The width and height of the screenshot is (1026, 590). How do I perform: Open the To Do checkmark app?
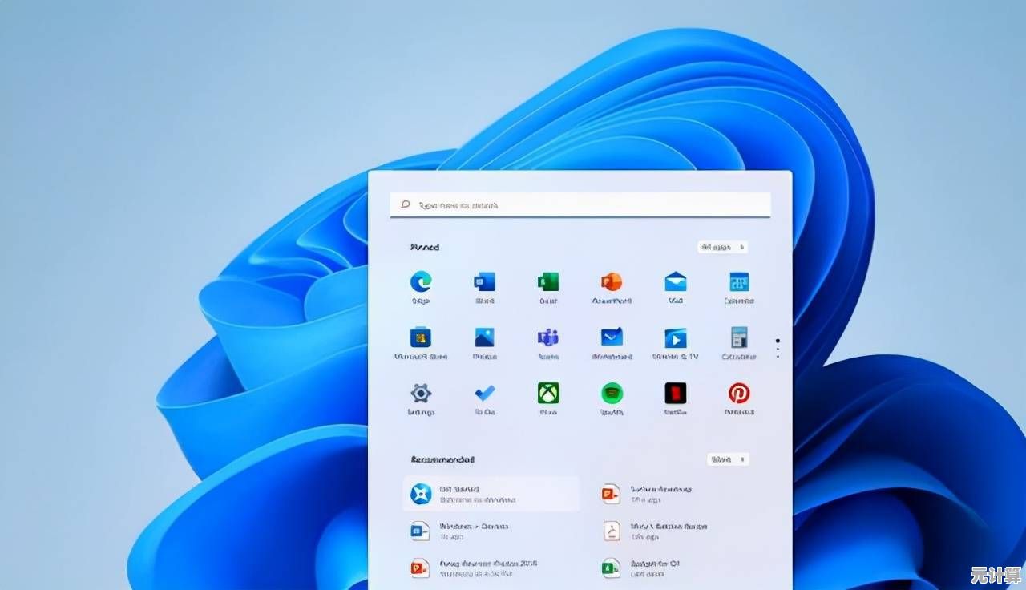click(484, 393)
